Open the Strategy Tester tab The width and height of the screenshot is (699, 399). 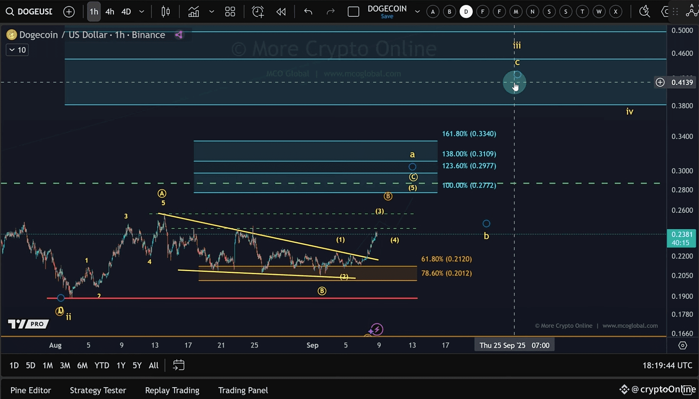pyautogui.click(x=98, y=390)
